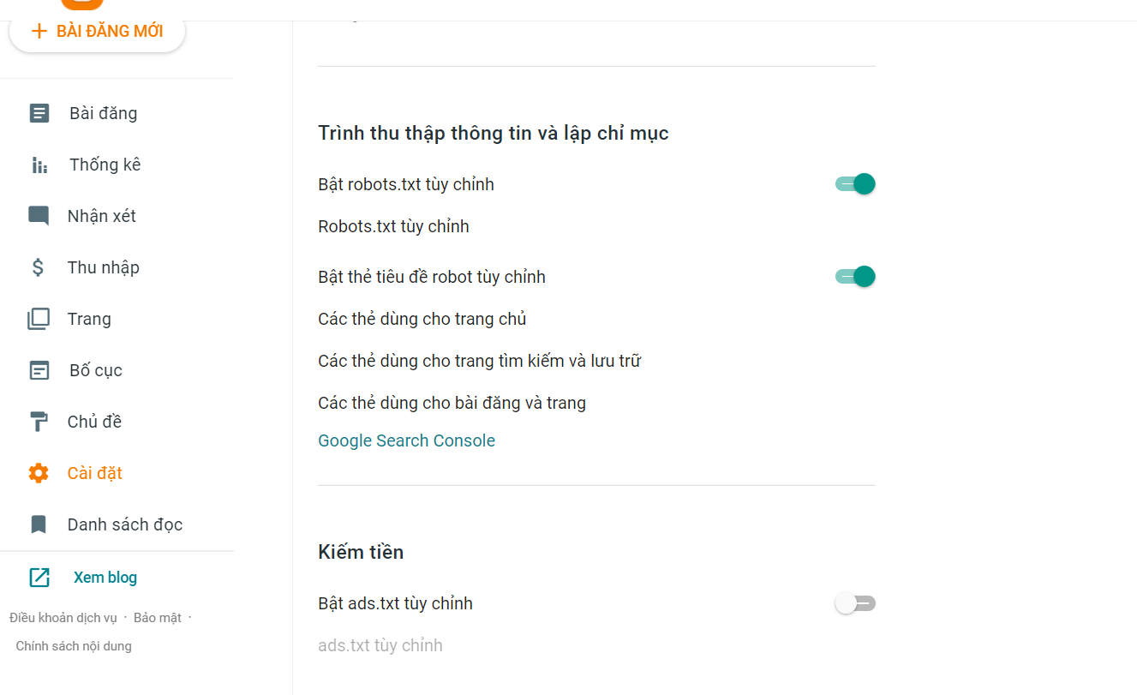This screenshot has height=695, width=1137.
Task: Open tags settings for trang chủ
Action: click(422, 318)
